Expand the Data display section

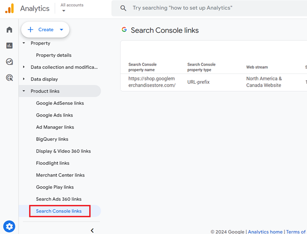tap(23, 79)
